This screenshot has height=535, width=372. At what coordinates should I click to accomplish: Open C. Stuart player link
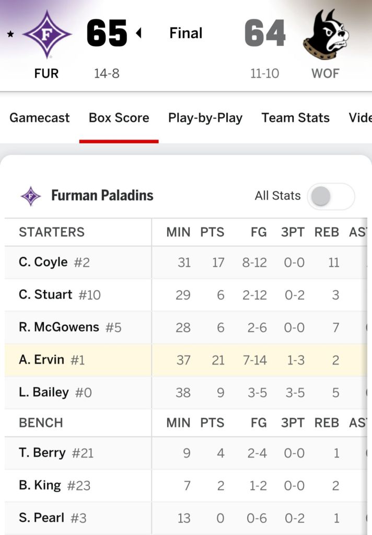tap(45, 294)
